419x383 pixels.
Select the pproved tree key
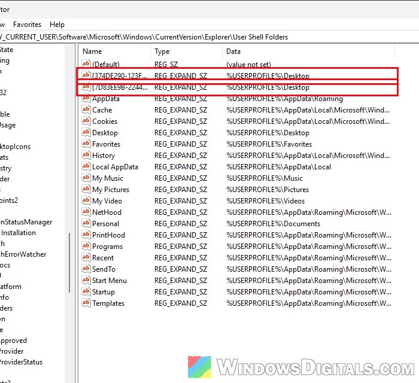tap(13, 341)
